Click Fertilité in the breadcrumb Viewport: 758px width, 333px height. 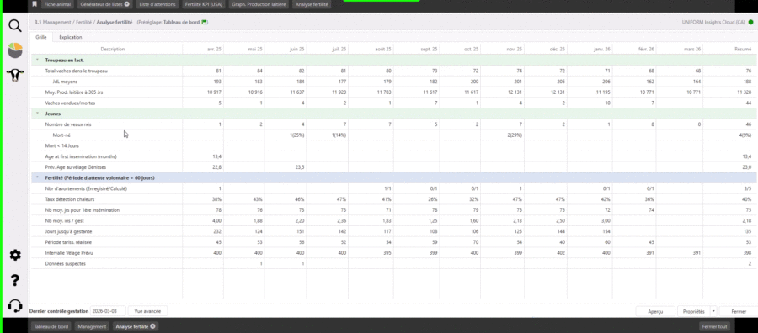[x=83, y=22]
